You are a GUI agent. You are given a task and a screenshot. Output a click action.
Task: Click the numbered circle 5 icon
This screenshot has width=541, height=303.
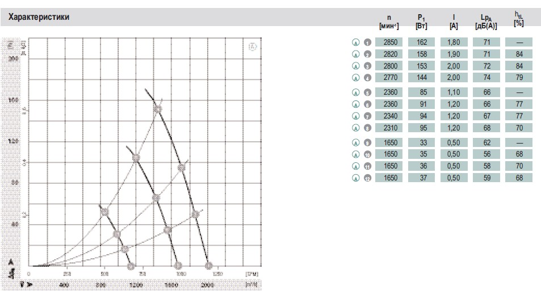click(367, 92)
